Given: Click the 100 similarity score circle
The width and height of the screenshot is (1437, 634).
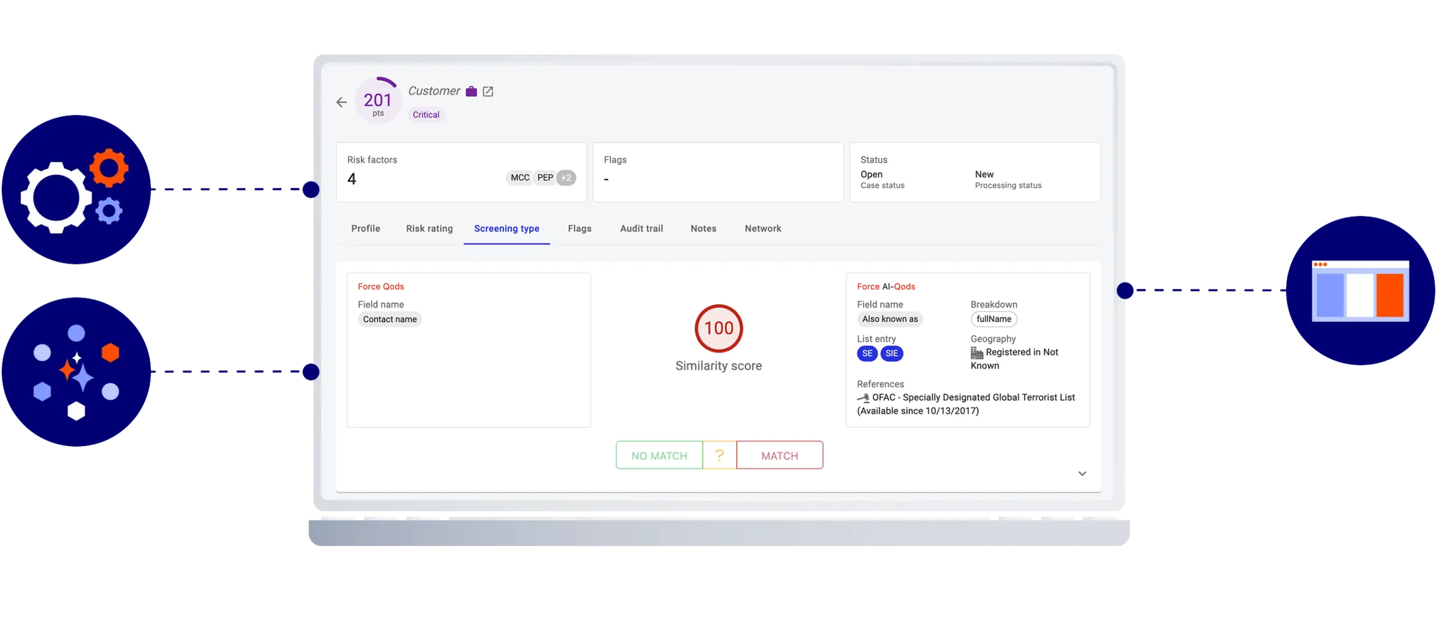Looking at the screenshot, I should (718, 329).
